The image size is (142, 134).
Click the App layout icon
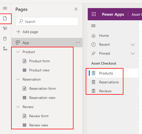click(x=18, y=43)
